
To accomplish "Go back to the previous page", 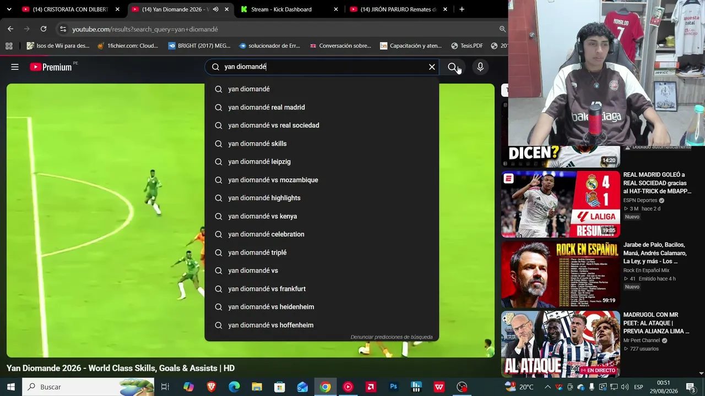I will [x=10, y=29].
